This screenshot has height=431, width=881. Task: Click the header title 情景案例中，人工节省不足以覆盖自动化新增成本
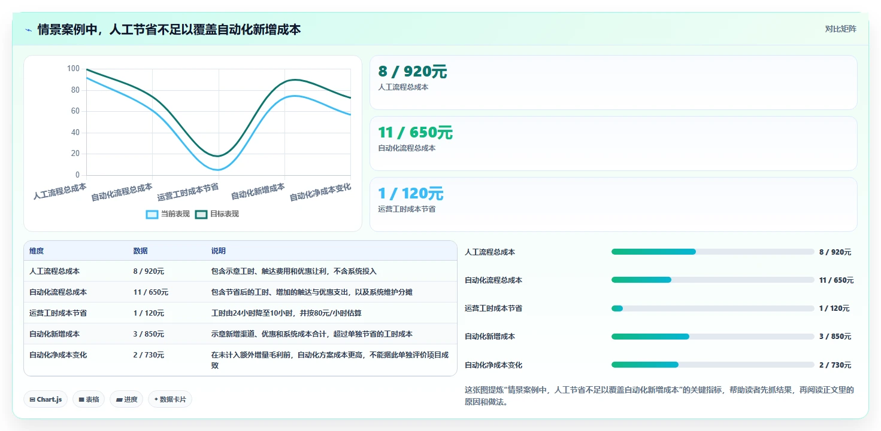click(x=169, y=29)
